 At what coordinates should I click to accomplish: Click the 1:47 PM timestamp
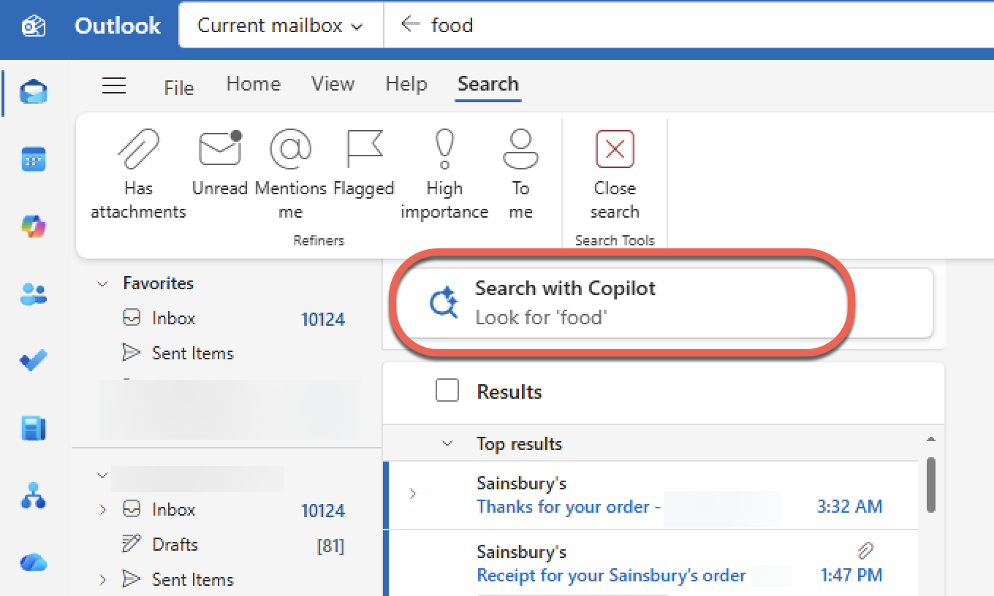851,575
